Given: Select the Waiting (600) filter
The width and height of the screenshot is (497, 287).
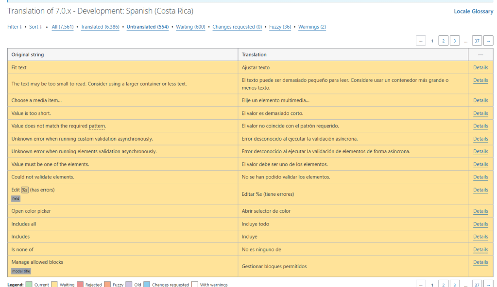Looking at the screenshot, I should coord(190,27).
